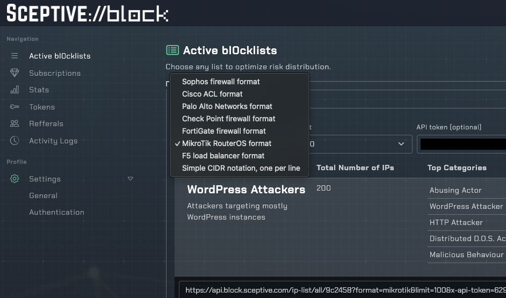506x298 pixels.
Task: Click the Tokens key icon
Action: point(15,107)
